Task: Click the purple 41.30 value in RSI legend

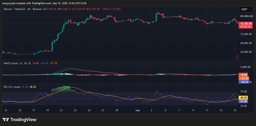Action: pyautogui.click(x=25, y=87)
